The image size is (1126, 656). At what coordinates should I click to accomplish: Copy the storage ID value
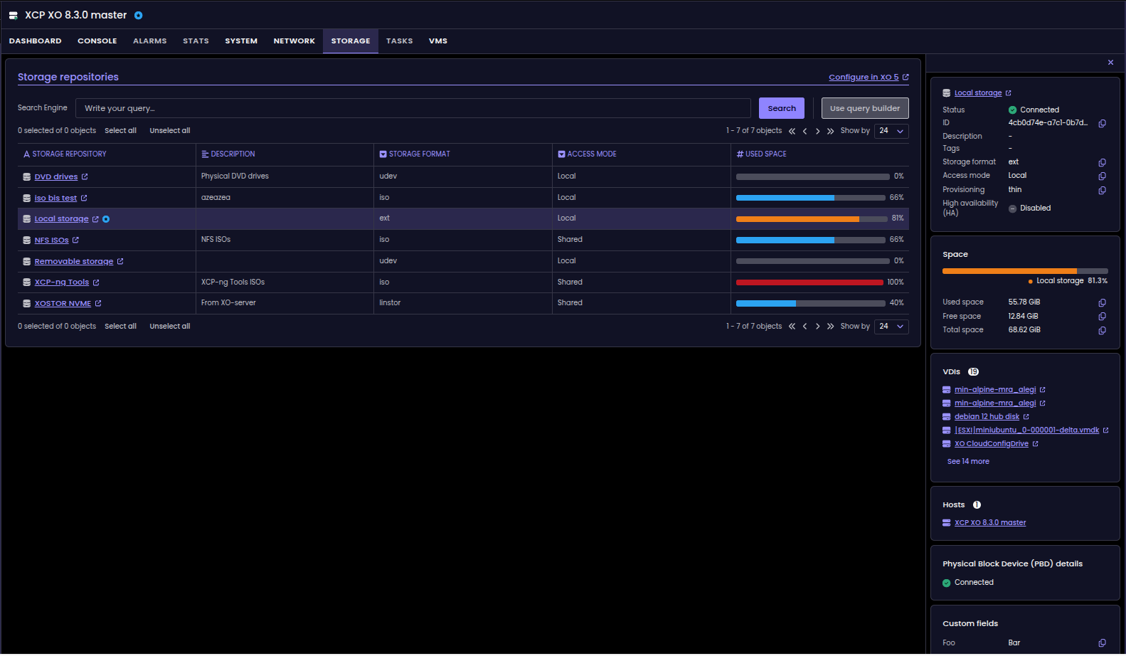click(1102, 124)
